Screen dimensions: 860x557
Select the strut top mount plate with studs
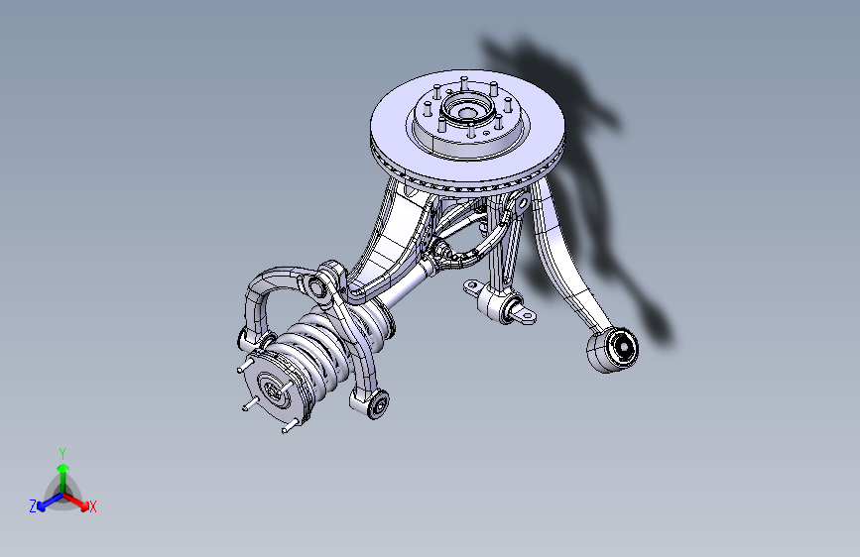click(x=273, y=388)
